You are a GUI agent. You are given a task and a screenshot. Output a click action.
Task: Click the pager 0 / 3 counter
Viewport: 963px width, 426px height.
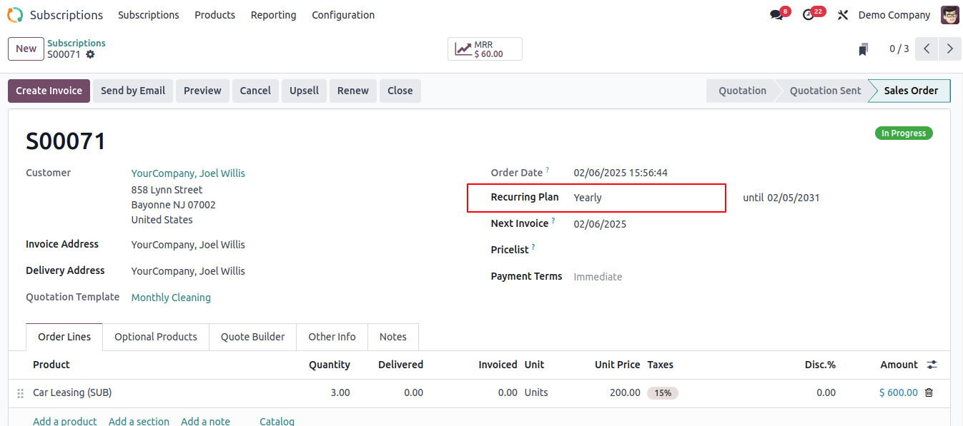tap(899, 49)
